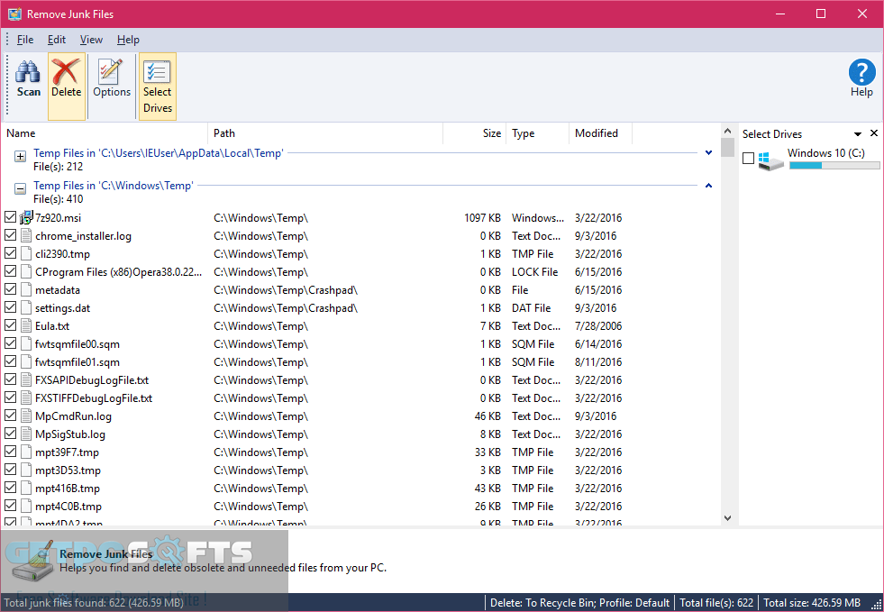Viewport: 884px width, 612px height.
Task: Click the status bar entry Total size: 426.59 MB
Action: click(812, 602)
